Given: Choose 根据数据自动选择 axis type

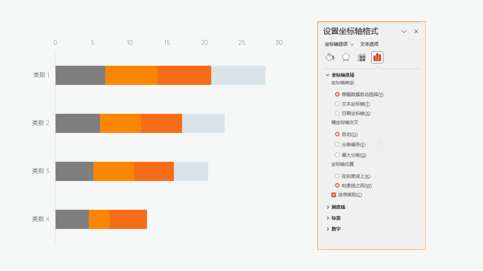Looking at the screenshot, I should tap(337, 94).
